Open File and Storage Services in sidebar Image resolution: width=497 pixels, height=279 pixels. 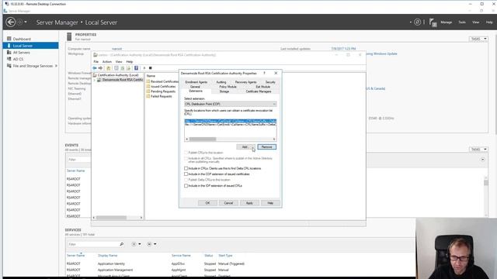(x=33, y=66)
